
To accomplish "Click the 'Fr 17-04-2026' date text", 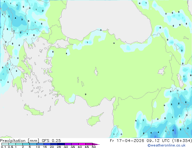I will click(x=127, y=141).
